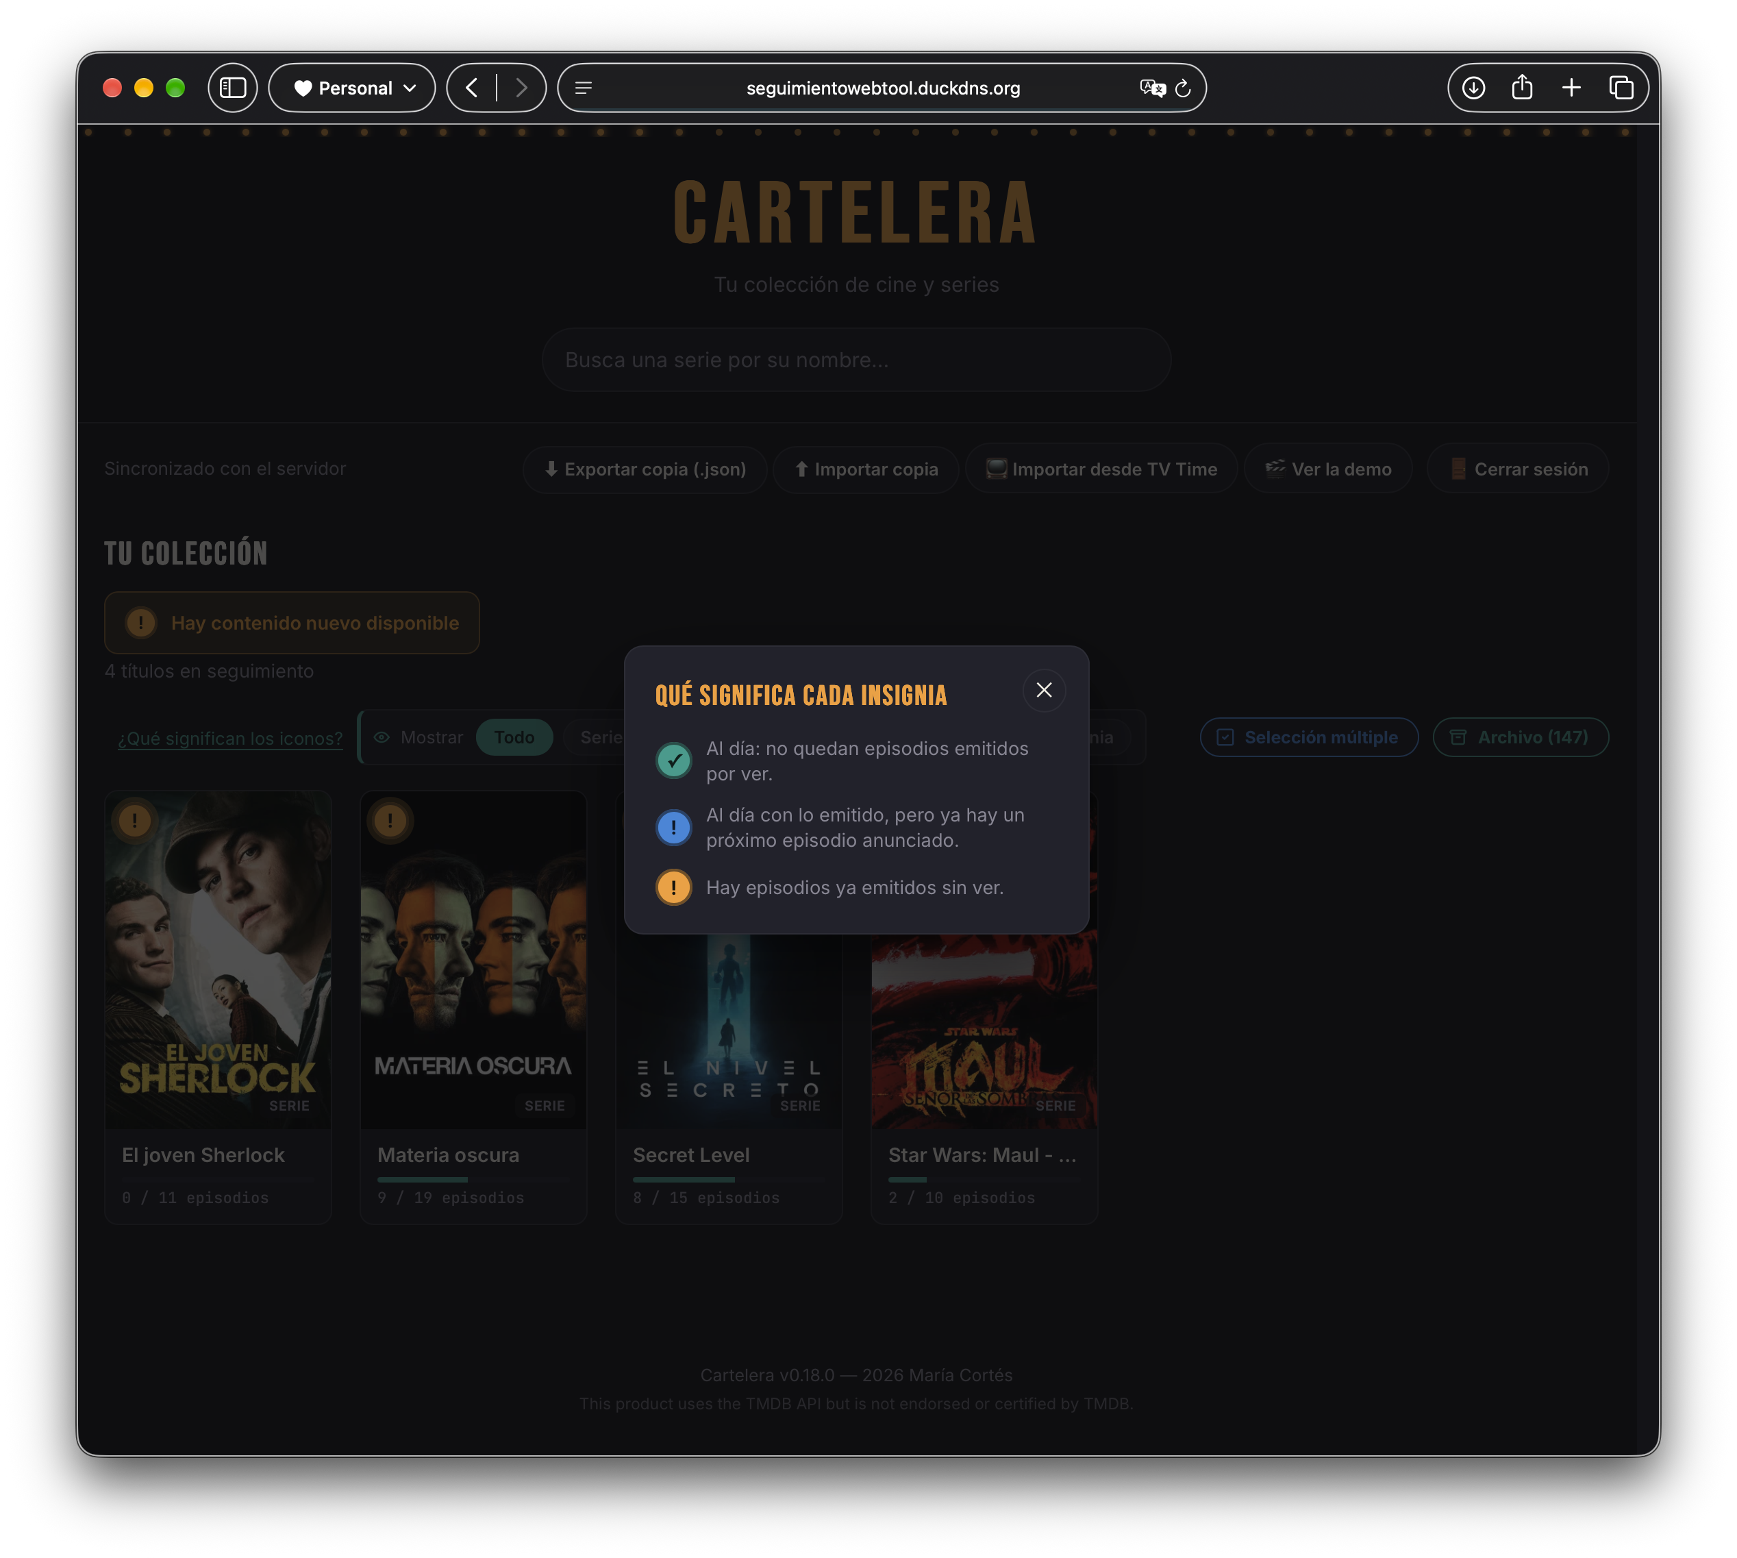Open the Personal profile dropdown
The width and height of the screenshot is (1737, 1558).
[x=353, y=87]
